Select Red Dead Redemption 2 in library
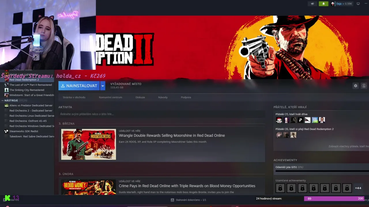This screenshot has height=207, width=369. click(24, 80)
